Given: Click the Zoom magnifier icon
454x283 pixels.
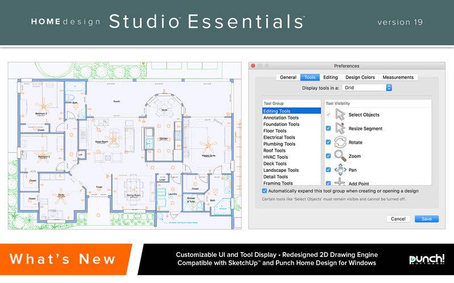Looking at the screenshot, I should coord(340,156).
